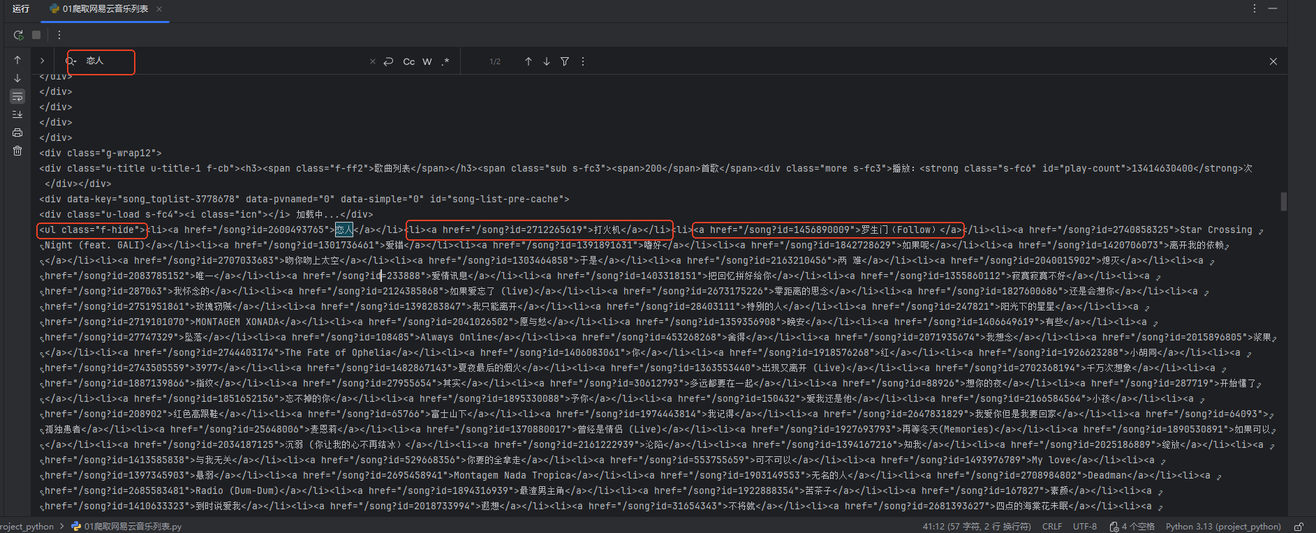1316x533 pixels.
Task: Open run tool window options
Action: coord(1255,8)
